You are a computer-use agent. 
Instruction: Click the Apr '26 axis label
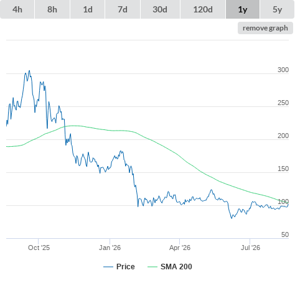(x=180, y=248)
